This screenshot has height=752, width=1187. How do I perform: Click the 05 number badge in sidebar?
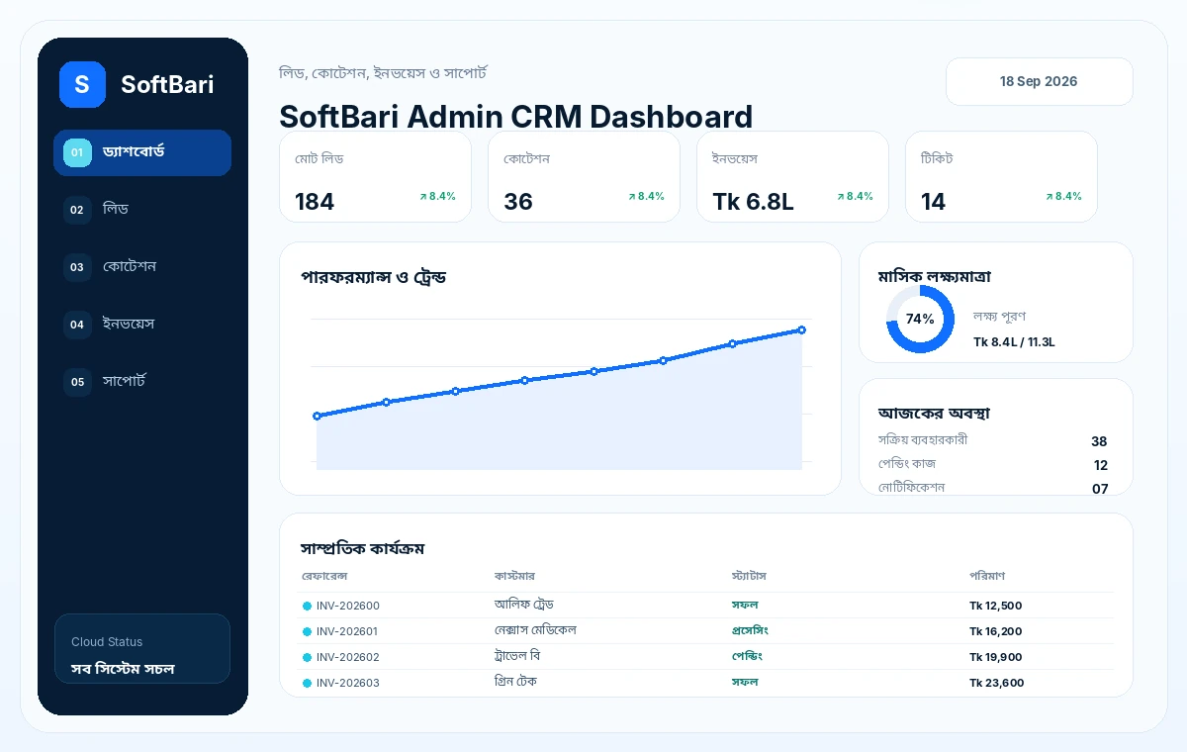[77, 382]
